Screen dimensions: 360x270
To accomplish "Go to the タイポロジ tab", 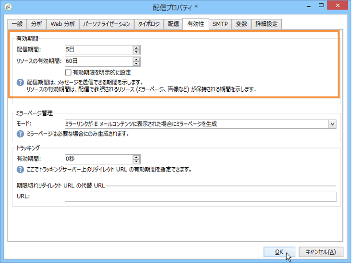I will (x=149, y=24).
